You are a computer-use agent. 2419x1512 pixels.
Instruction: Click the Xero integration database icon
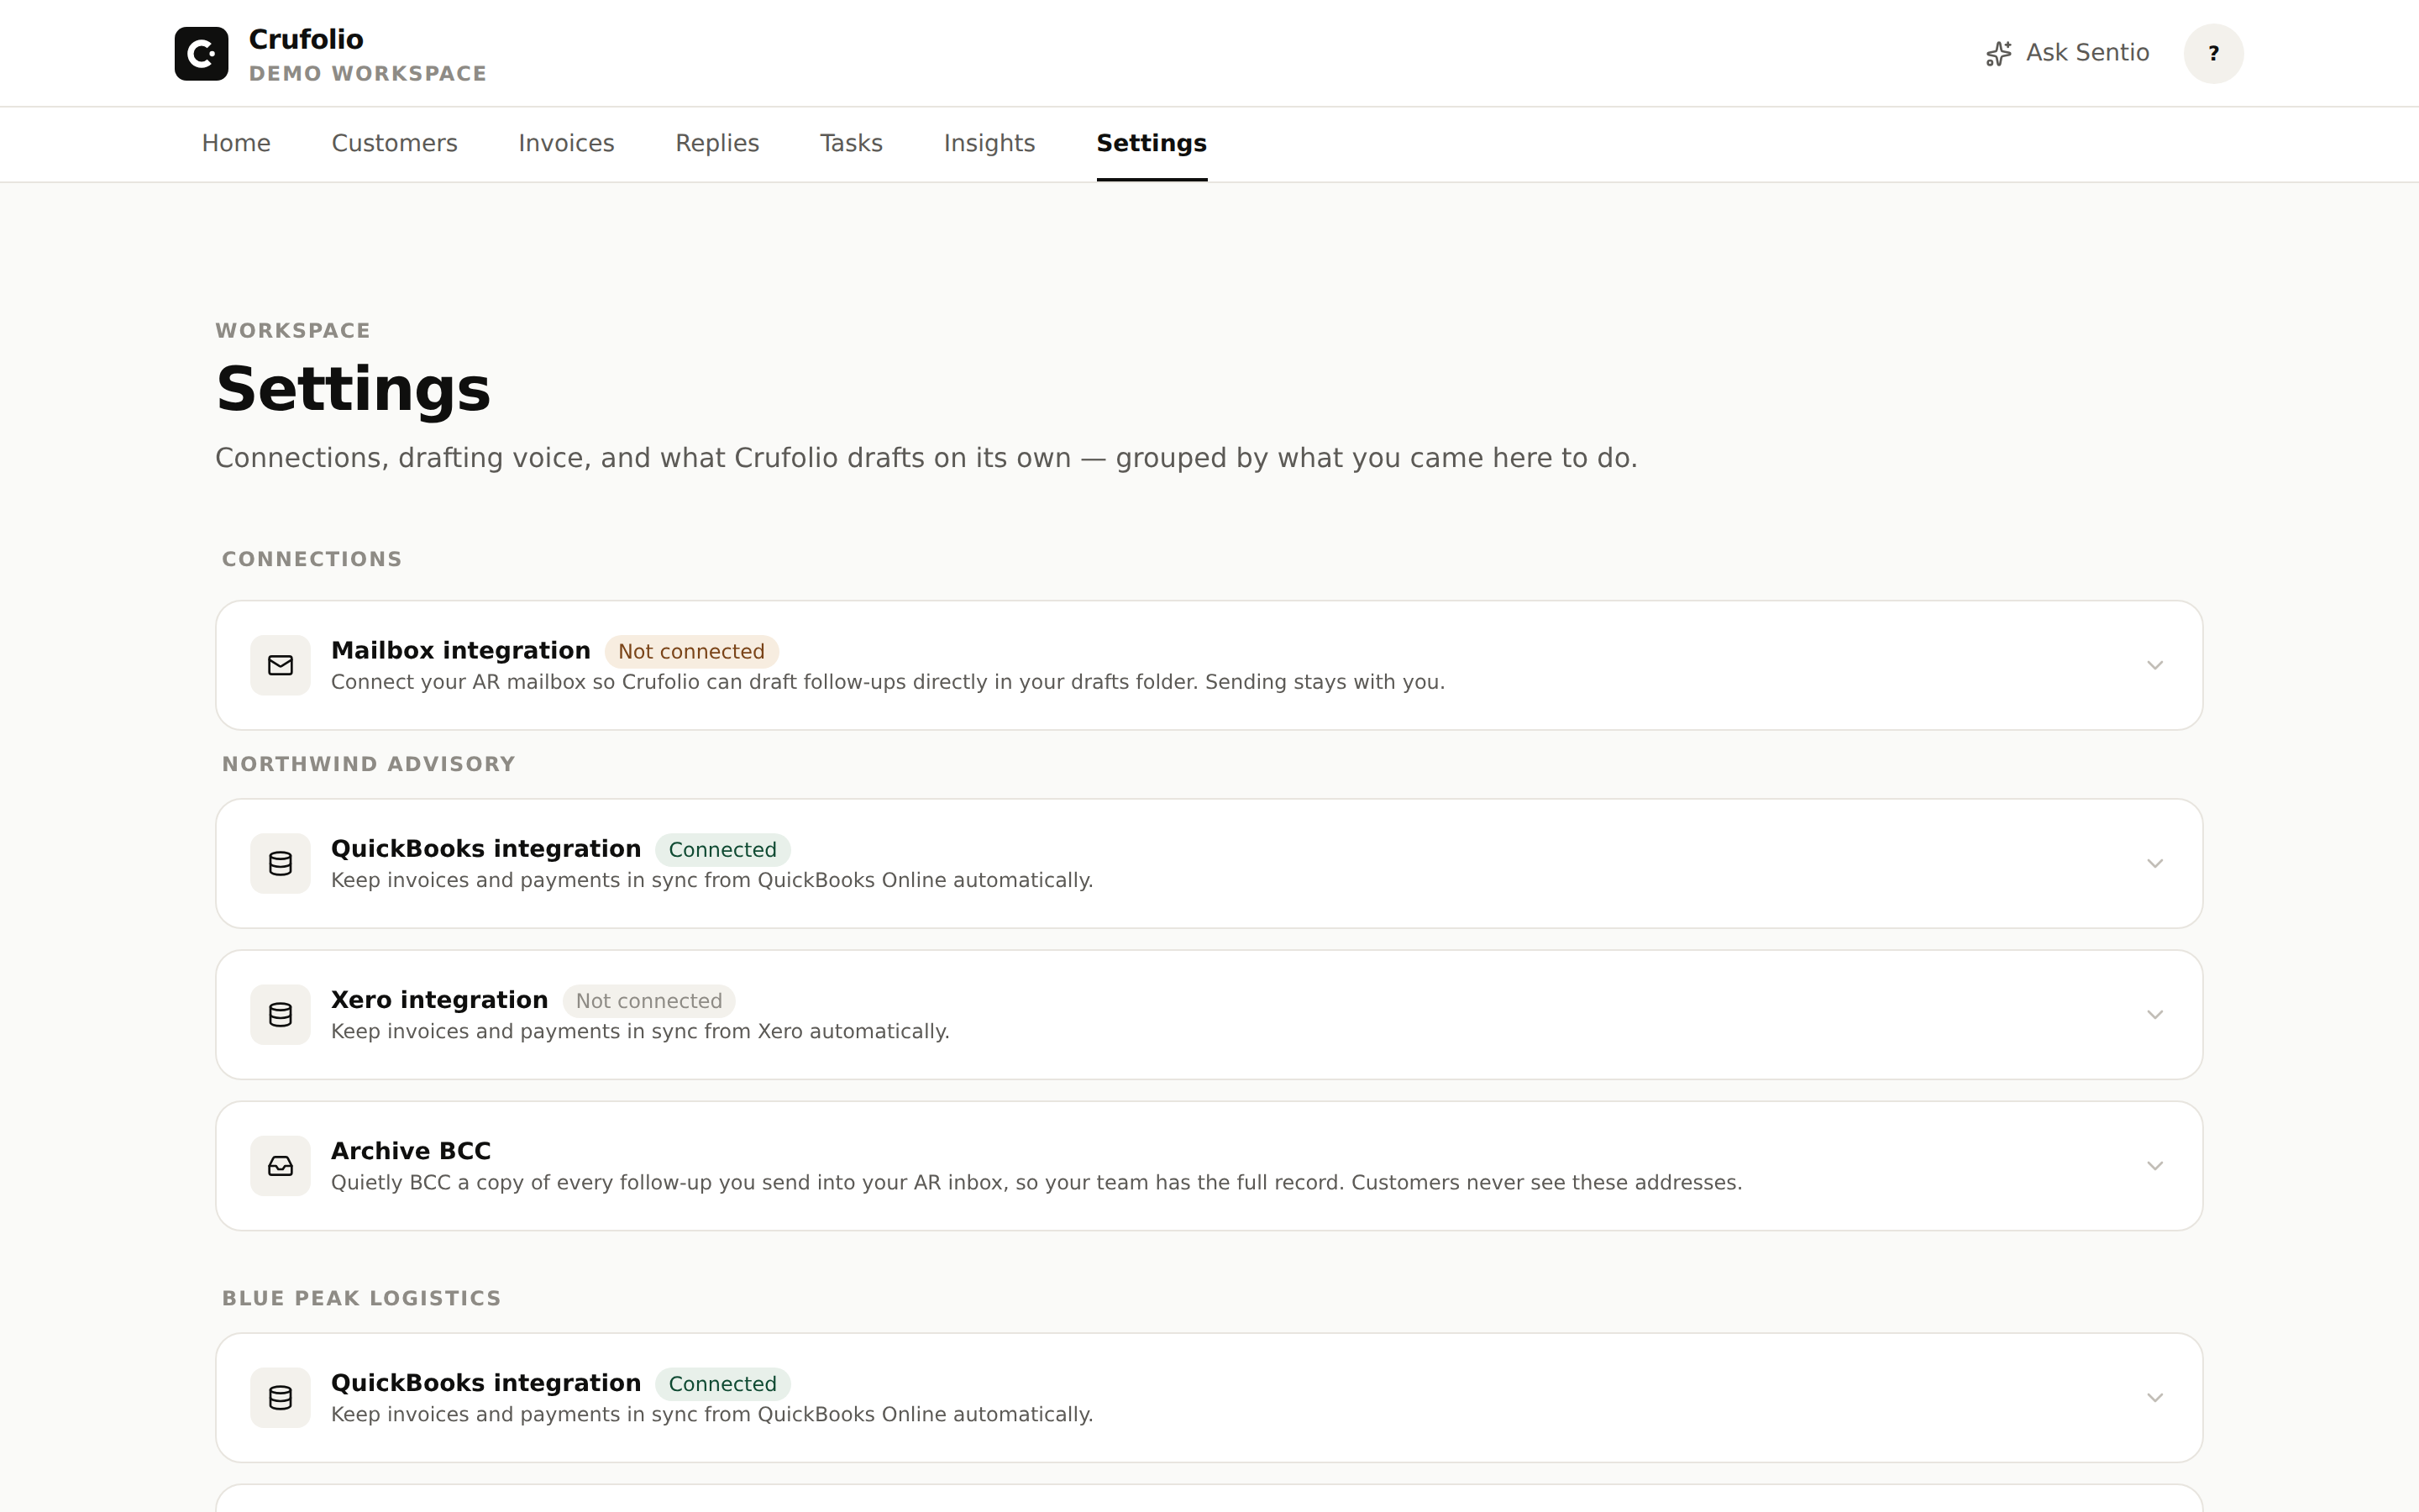click(280, 1014)
